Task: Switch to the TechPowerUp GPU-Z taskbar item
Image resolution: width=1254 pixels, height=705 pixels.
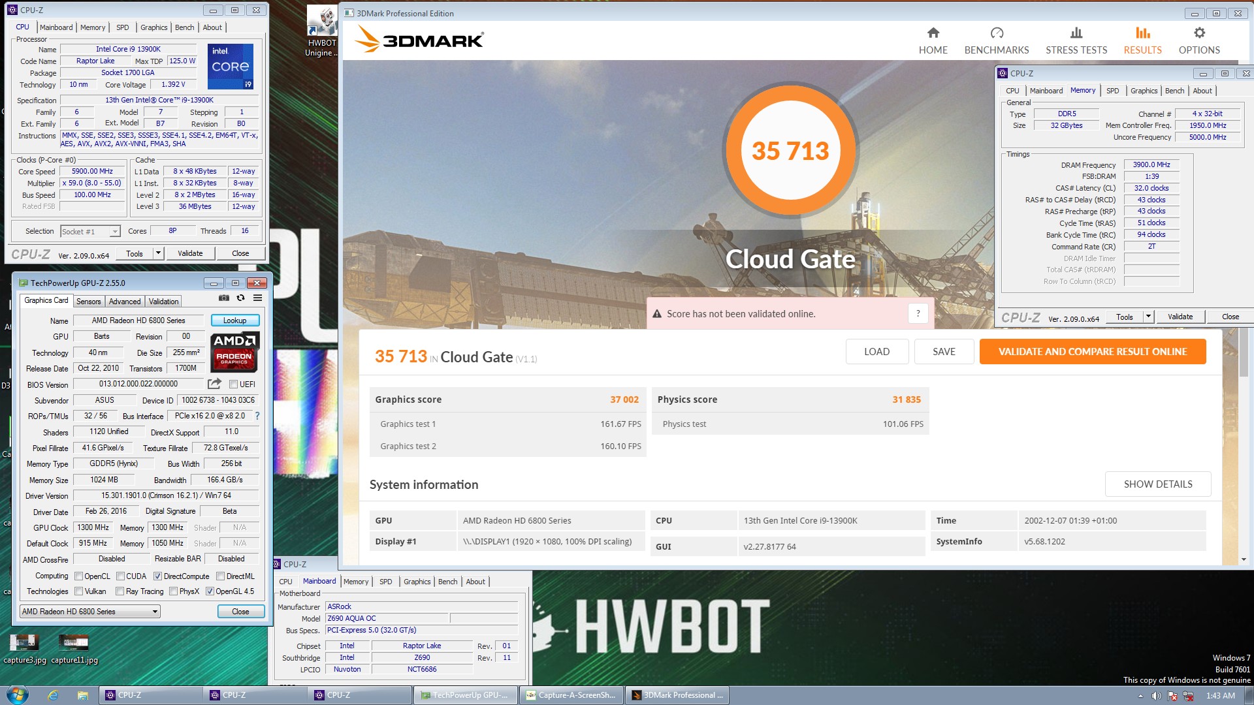Action: 465,695
